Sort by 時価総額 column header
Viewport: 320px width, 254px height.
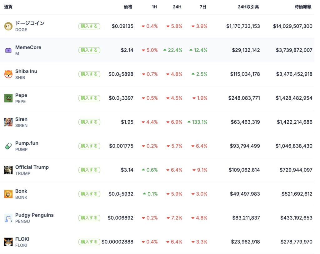[x=303, y=7]
